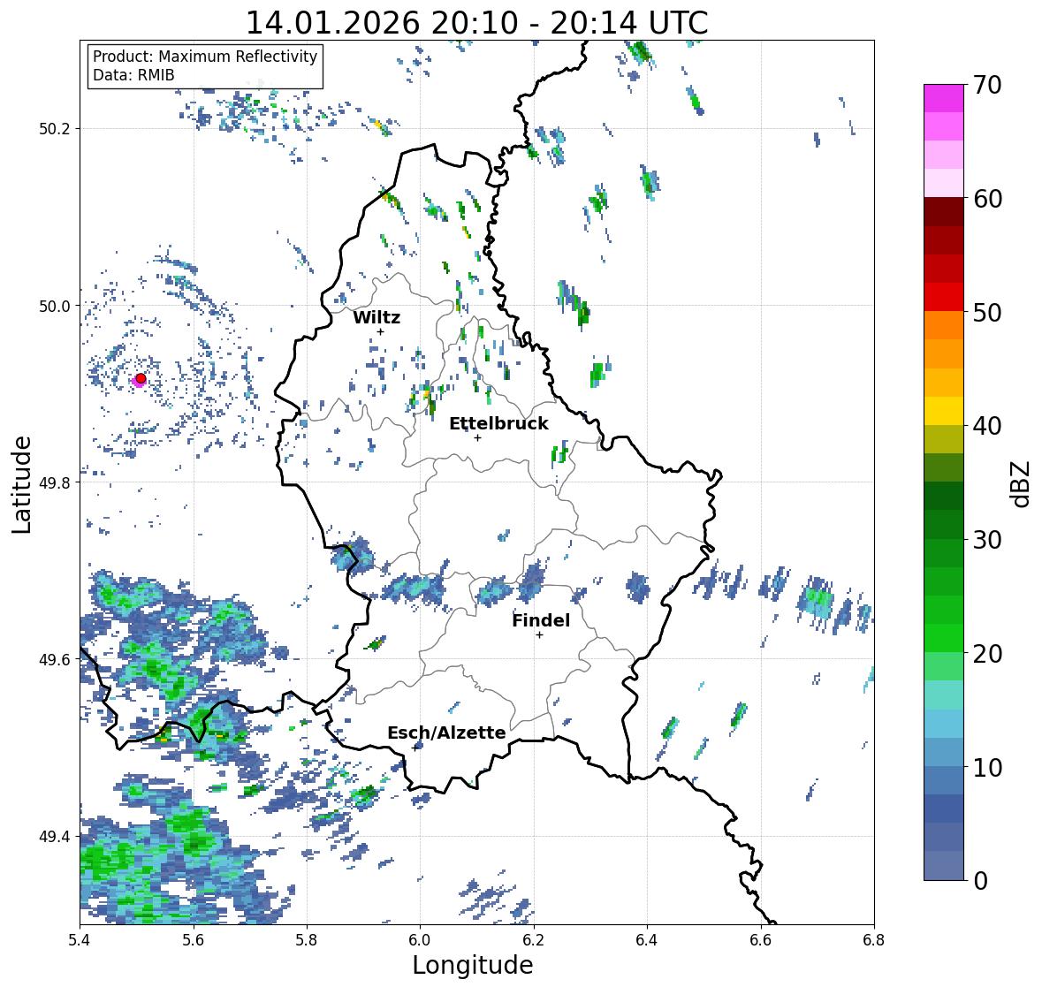
Task: Click the colorbar tick label 0
Action: point(980,881)
